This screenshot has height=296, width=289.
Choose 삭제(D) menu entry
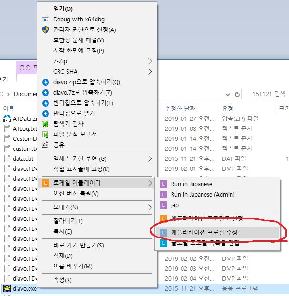[97, 256]
